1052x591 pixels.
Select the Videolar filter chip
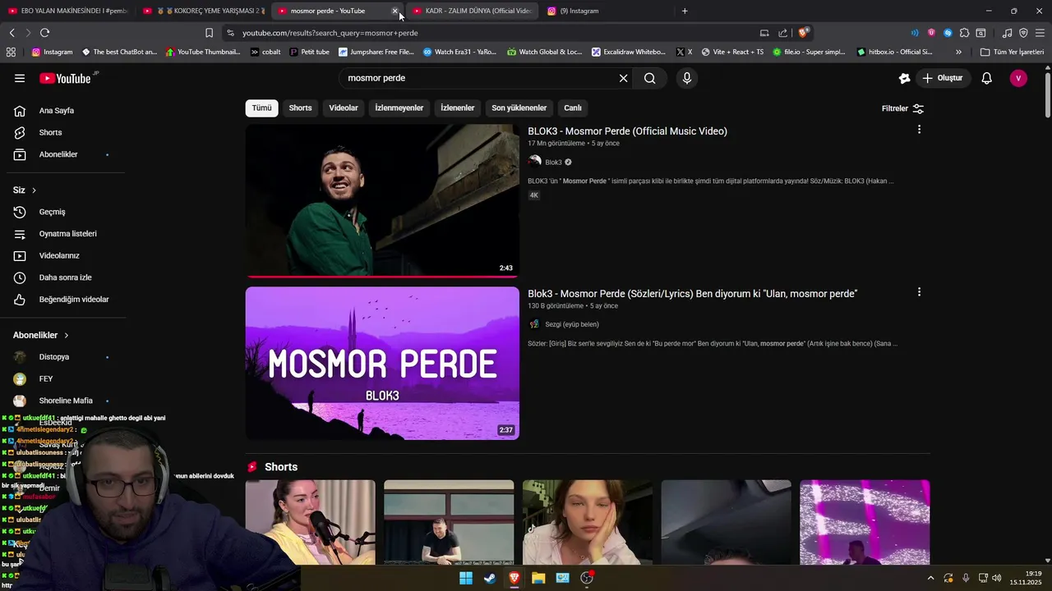click(x=344, y=108)
